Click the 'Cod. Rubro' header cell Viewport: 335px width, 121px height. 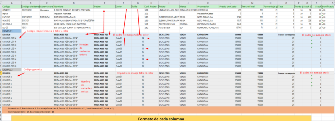(151, 7)
